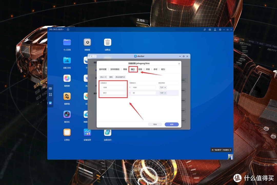The width and height of the screenshot is (277, 185).
Task: Click the transfer tasks arrows icon in top bar
Action: (x=205, y=30)
